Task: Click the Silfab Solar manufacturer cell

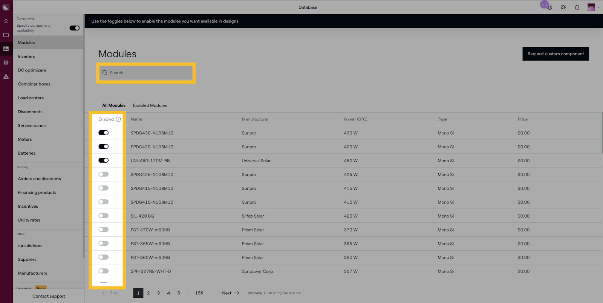Action: tap(253, 216)
